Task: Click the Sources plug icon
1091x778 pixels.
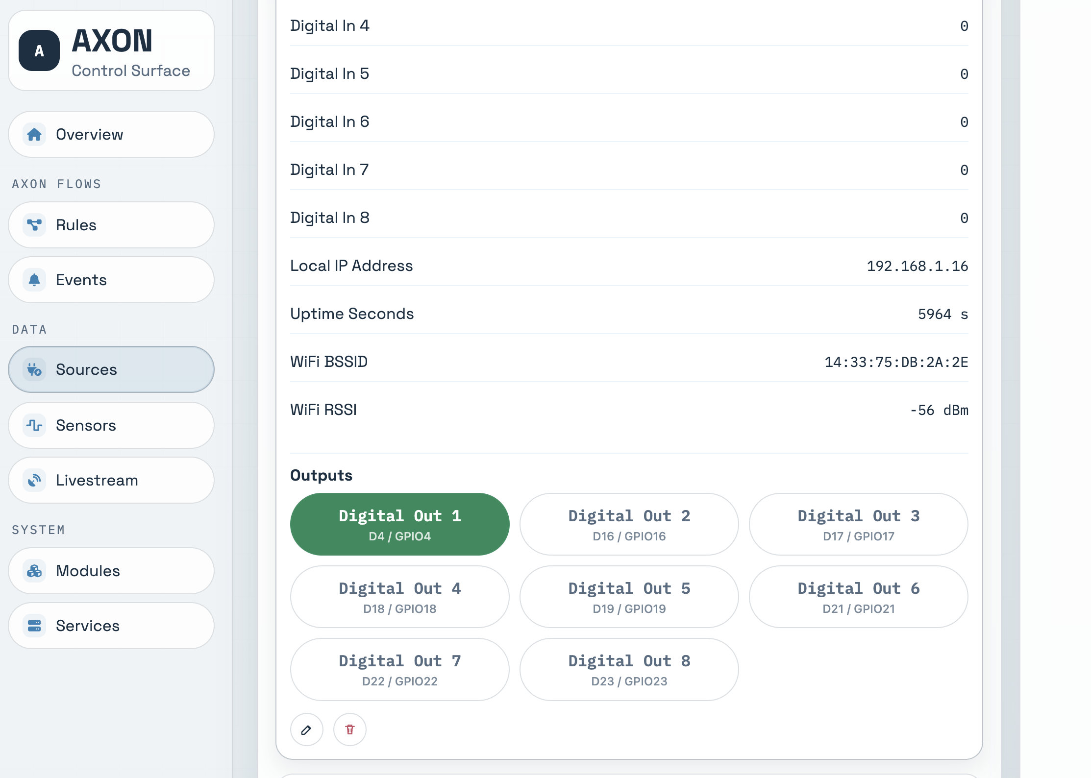Action: [x=34, y=369]
